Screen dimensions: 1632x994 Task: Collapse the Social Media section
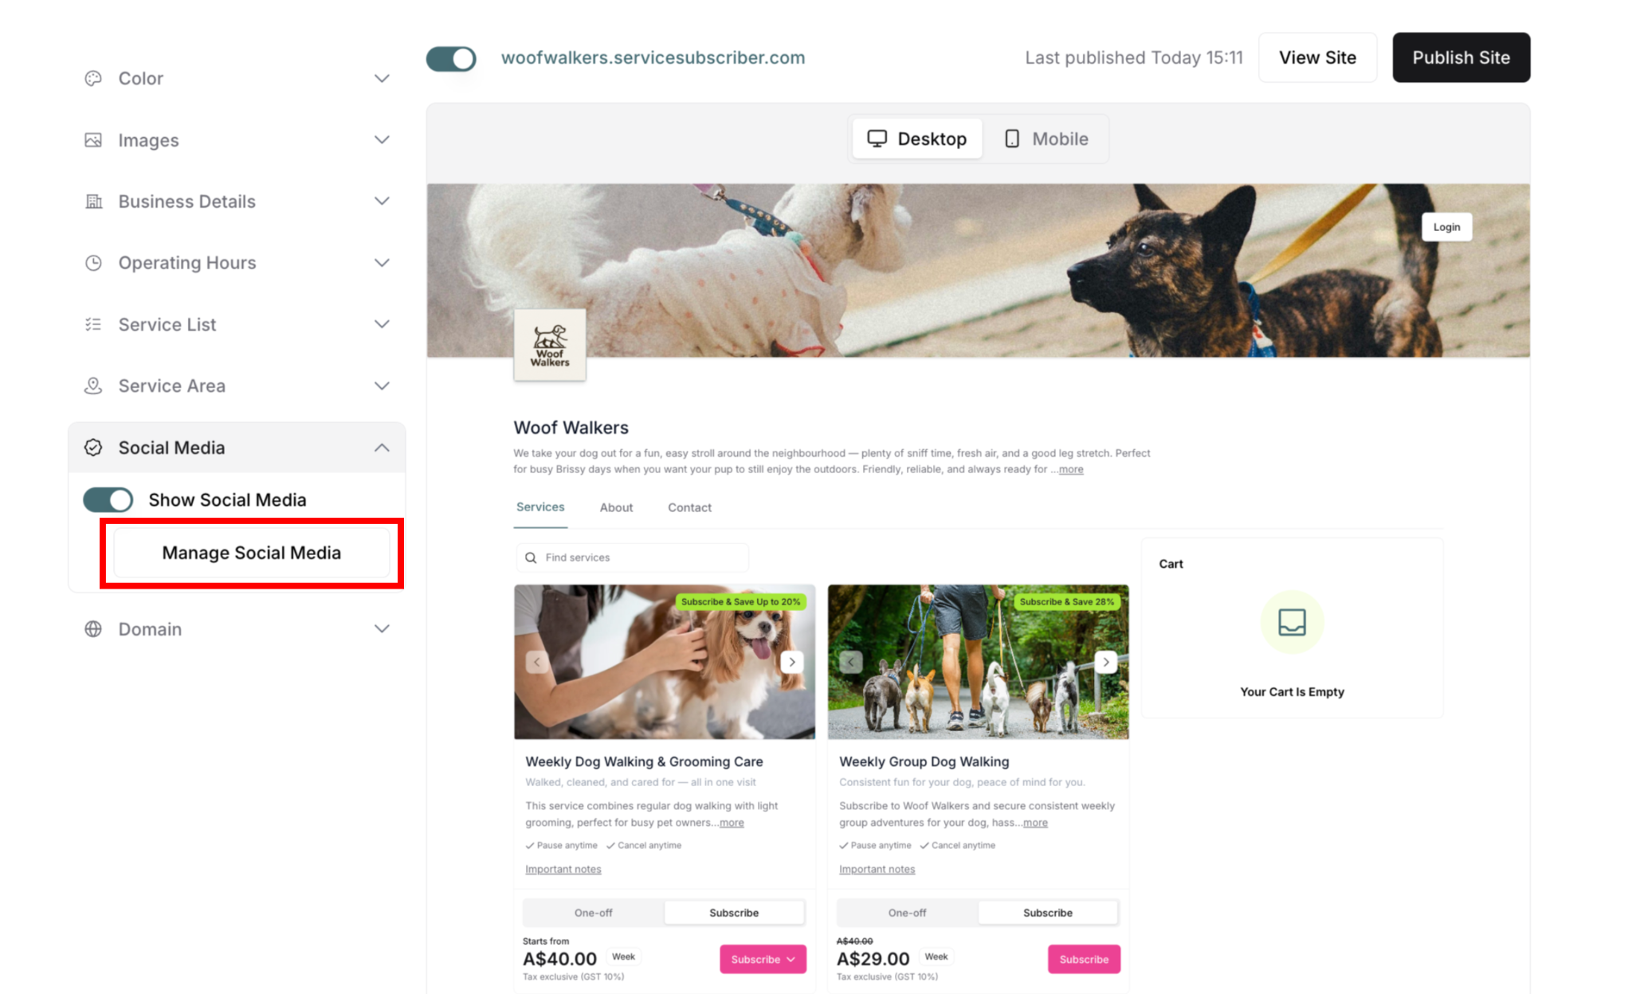[x=237, y=448]
